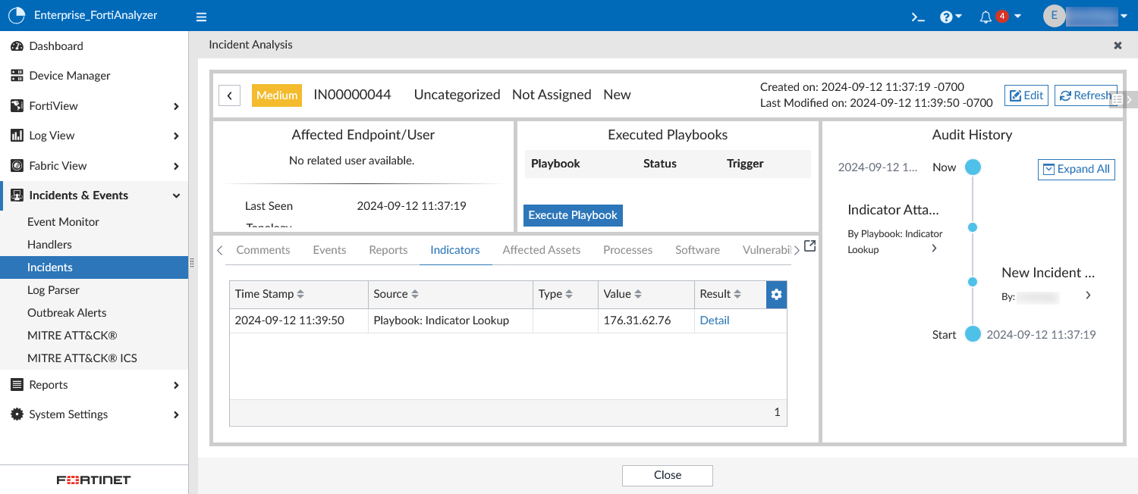
Task: Open the notifications bell icon
Action: 986,15
